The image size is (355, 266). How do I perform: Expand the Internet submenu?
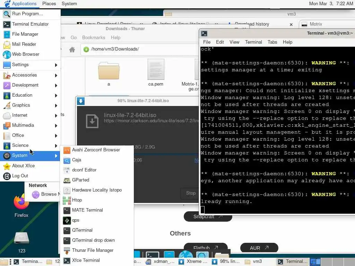[x=31, y=115]
